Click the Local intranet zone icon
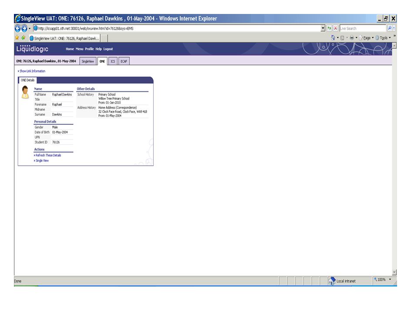418x314 pixels. [x=332, y=280]
